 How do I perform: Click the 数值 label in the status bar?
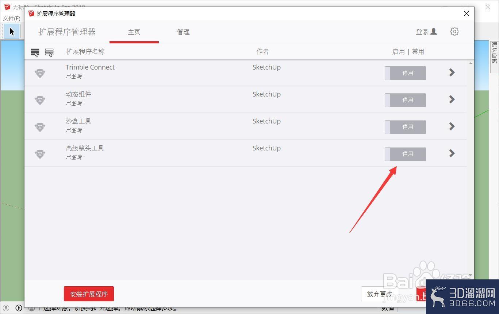[388, 309]
